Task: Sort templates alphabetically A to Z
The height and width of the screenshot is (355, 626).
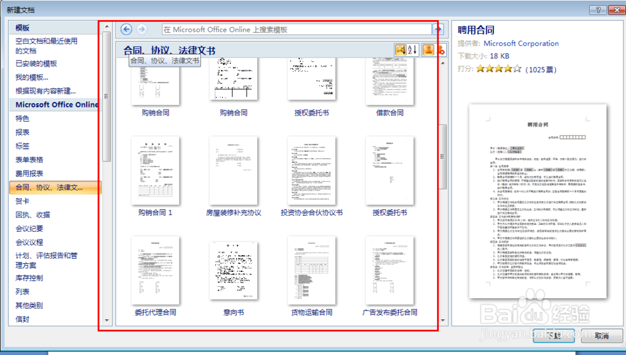Action: [x=413, y=50]
